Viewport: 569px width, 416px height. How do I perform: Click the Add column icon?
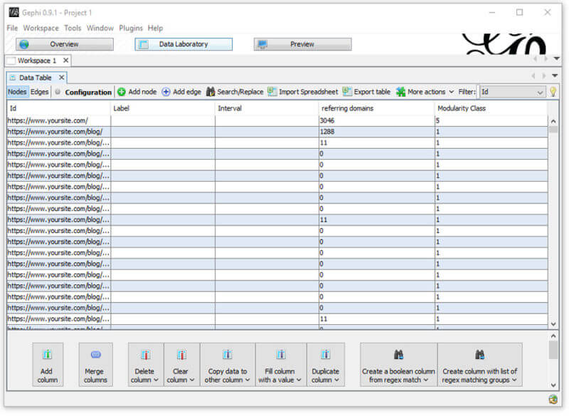[x=47, y=354]
